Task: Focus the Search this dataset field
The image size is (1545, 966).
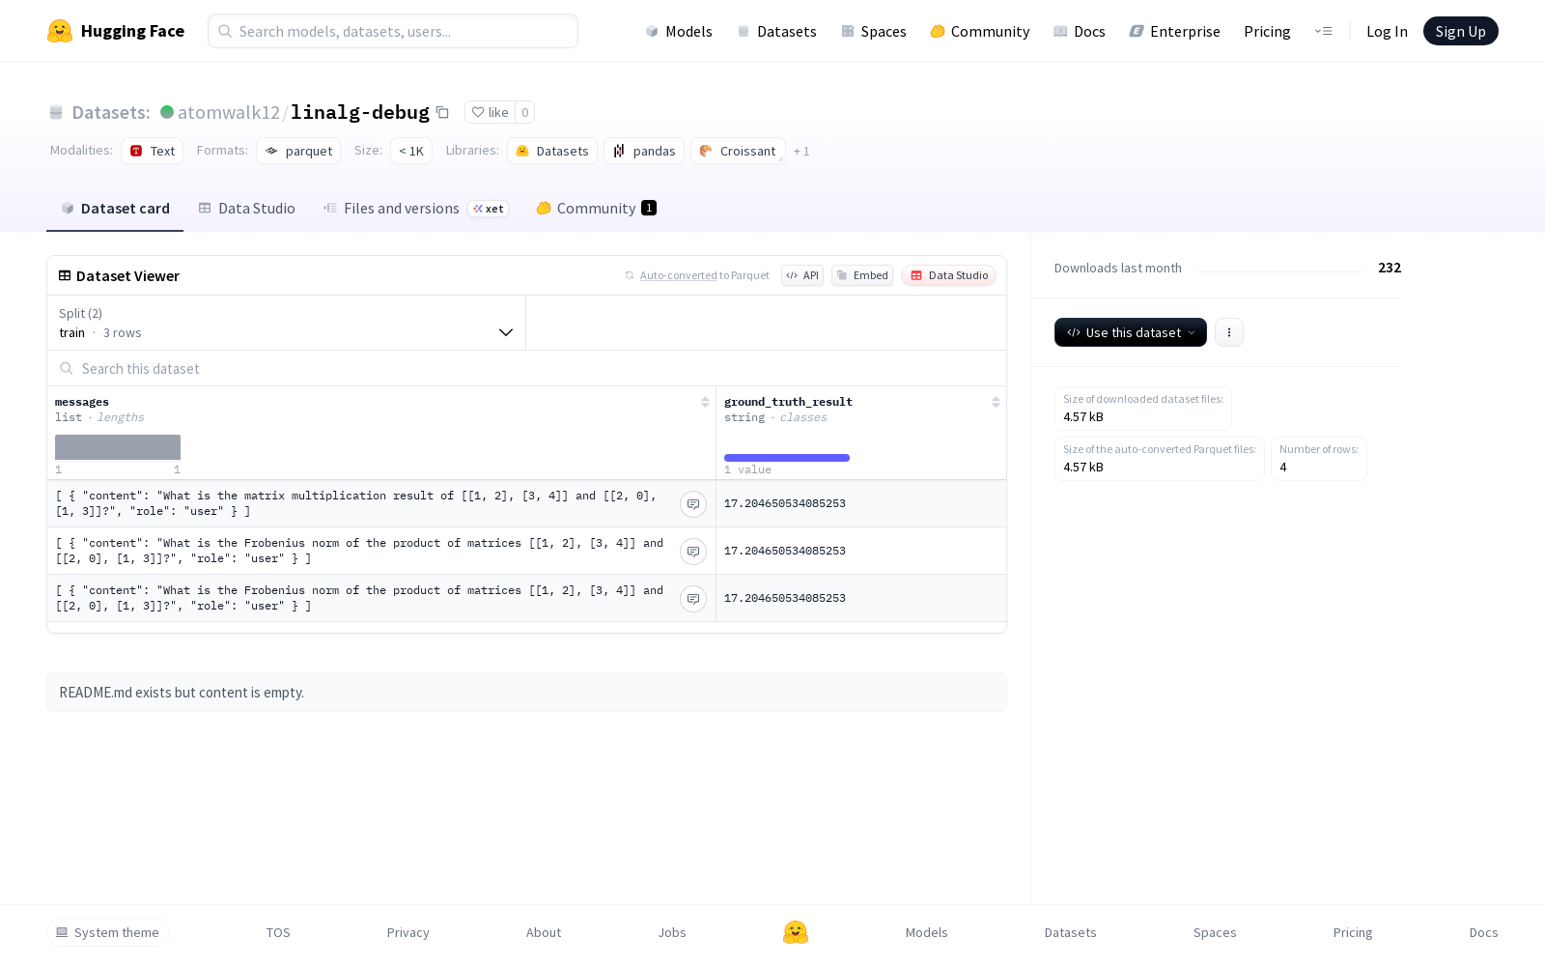Action: tap(526, 369)
